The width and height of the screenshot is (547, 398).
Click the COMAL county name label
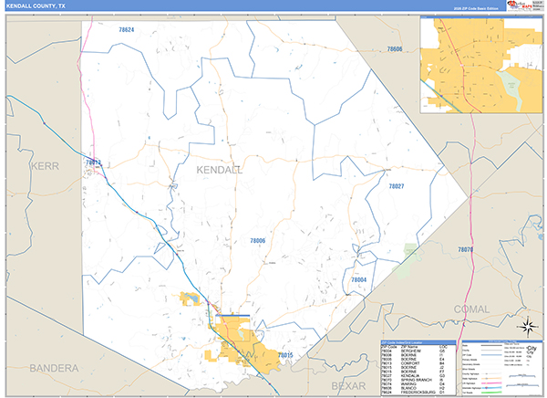click(x=471, y=309)
